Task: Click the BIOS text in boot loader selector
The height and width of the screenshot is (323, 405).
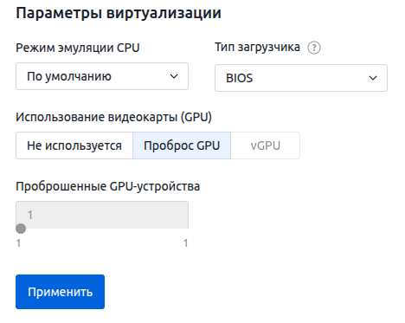Action: point(239,78)
